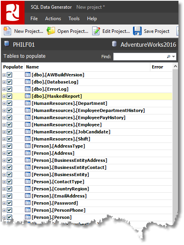This screenshot has height=245, width=184.
Task: Click the New Project toolbar icon
Action: (x=8, y=31)
